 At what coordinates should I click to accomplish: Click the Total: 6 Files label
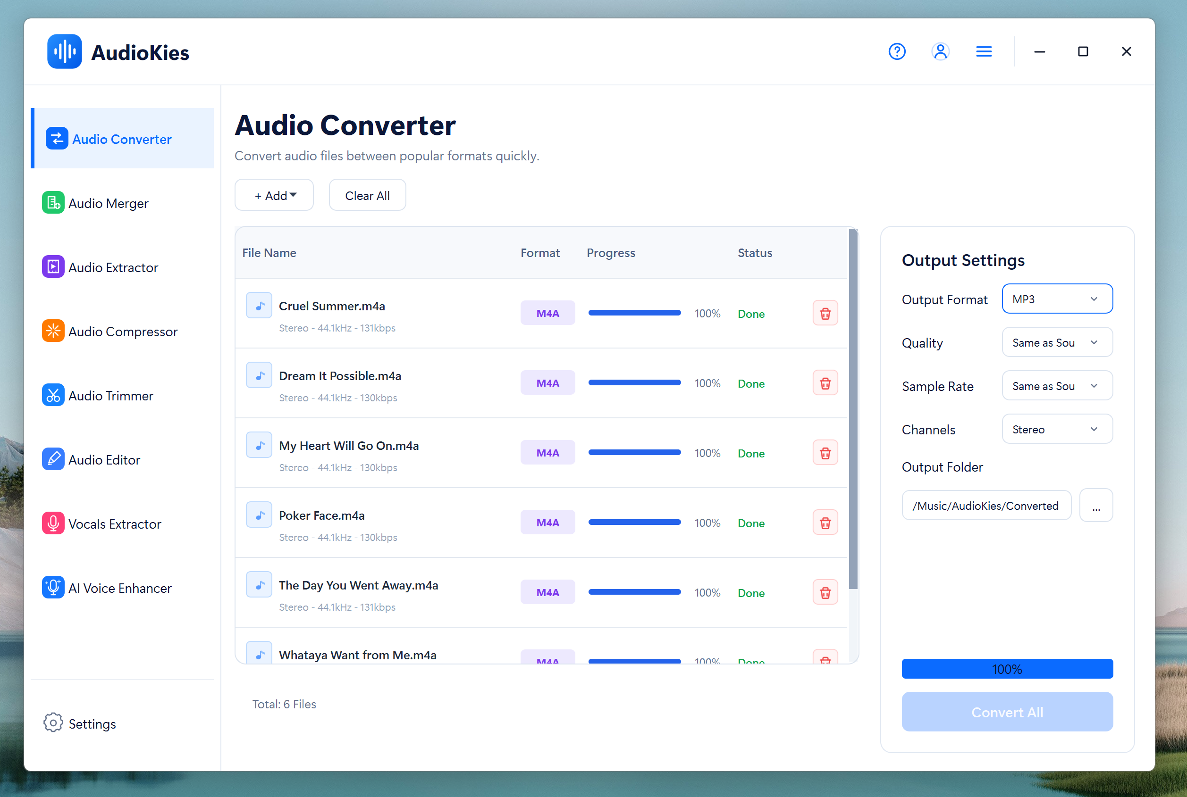pos(284,704)
